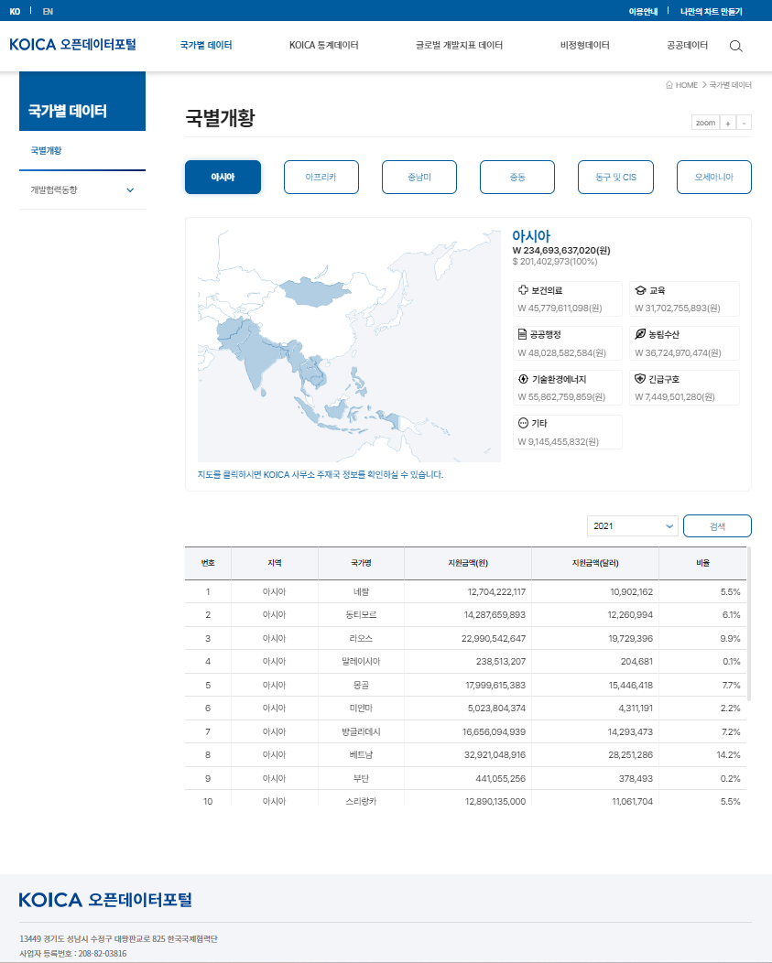
Task: Open the KOICA 통계데이터 menu
Action: pyautogui.click(x=323, y=46)
